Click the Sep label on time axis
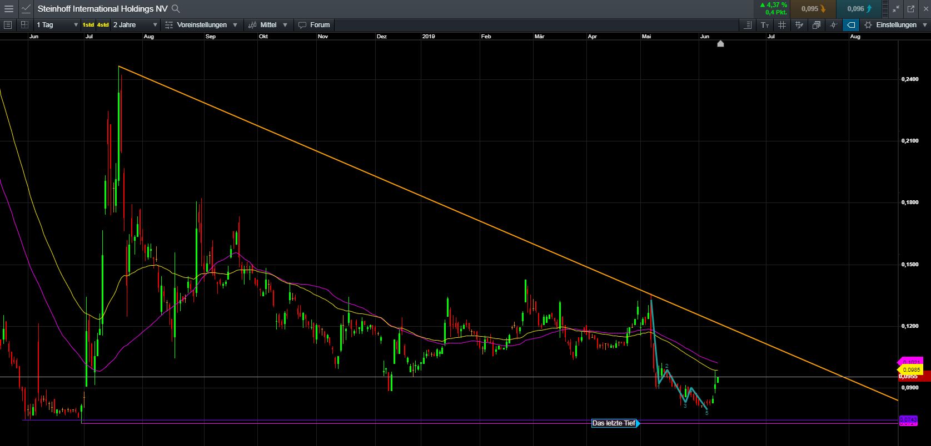The width and height of the screenshot is (931, 446). tap(210, 37)
